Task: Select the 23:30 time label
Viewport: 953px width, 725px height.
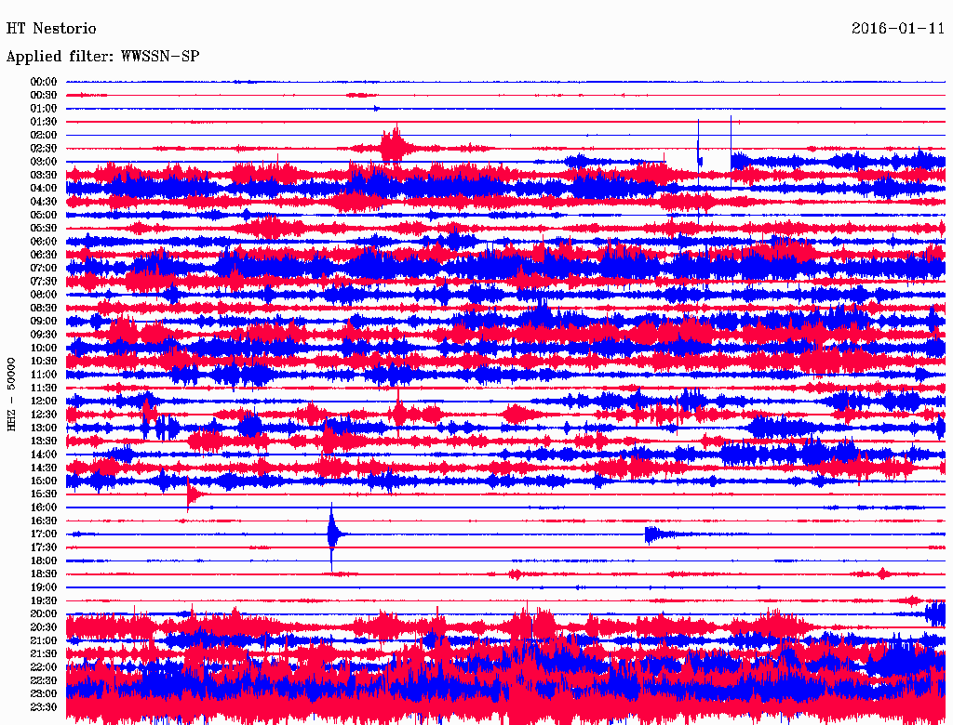Action: click(x=44, y=707)
